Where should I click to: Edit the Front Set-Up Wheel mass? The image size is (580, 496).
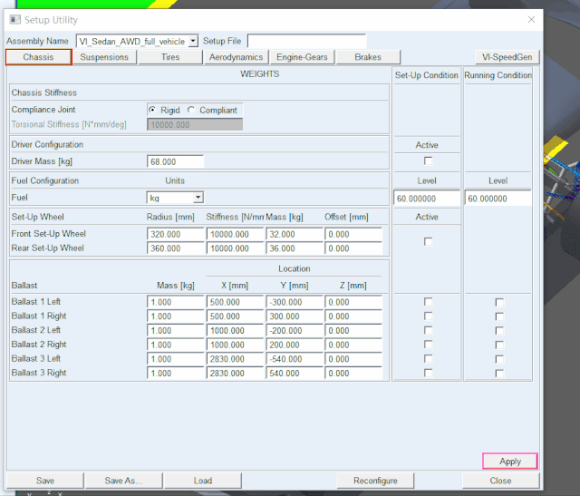[295, 234]
